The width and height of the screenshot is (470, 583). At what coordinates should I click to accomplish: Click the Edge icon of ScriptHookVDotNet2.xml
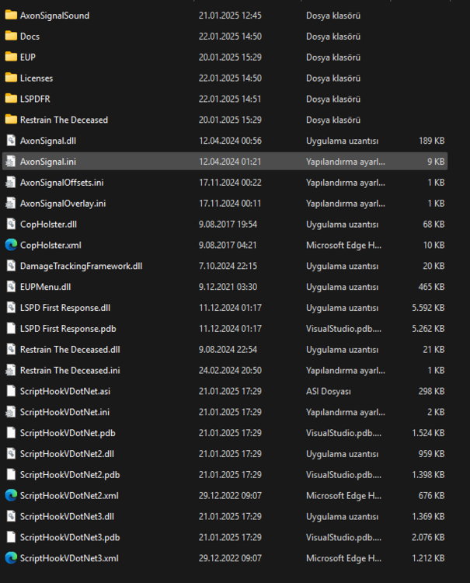(x=11, y=495)
